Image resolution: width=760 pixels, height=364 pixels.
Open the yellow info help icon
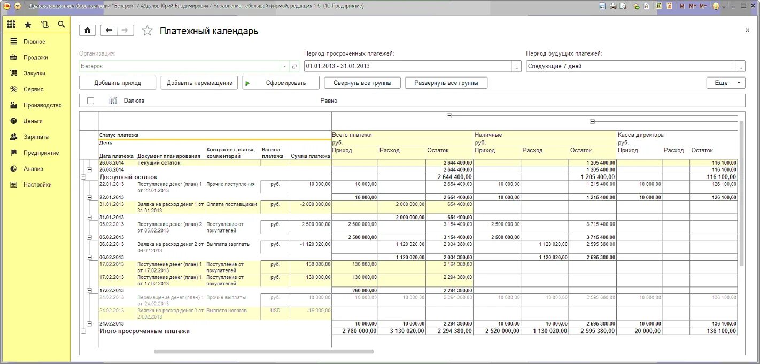[716, 6]
